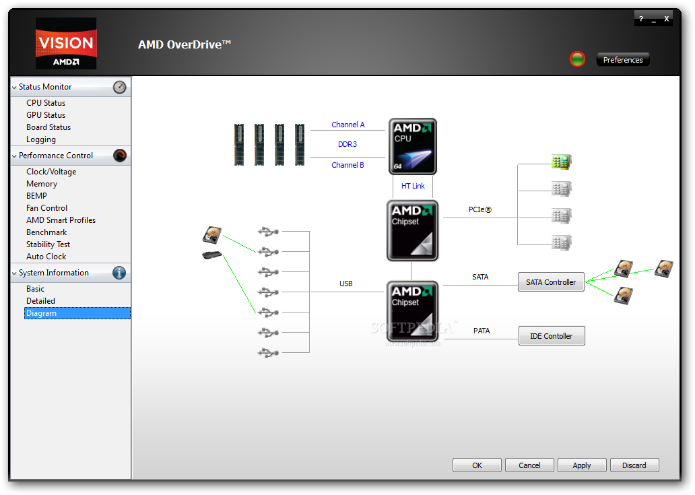Click the SATA bus label

point(480,277)
